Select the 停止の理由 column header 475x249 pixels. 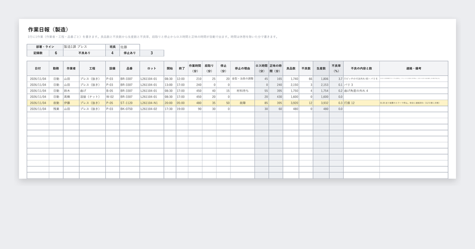tap(243, 68)
